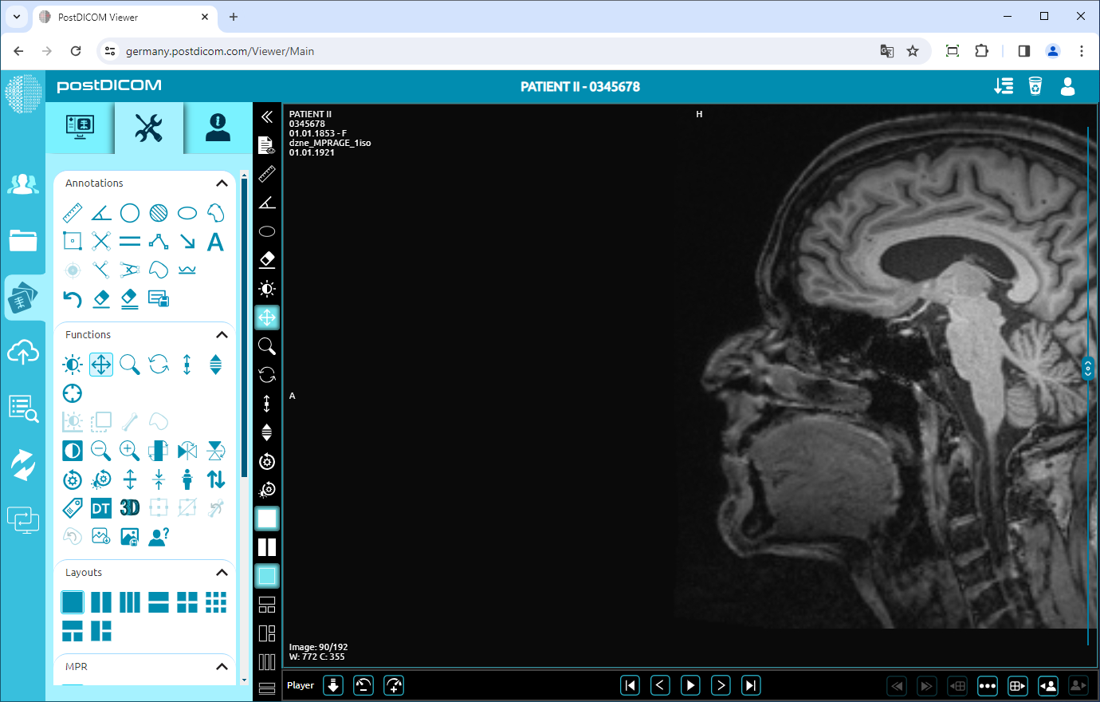Screen dimensions: 1100x702
Task: Select the flip horizontal tool
Action: 187,451
